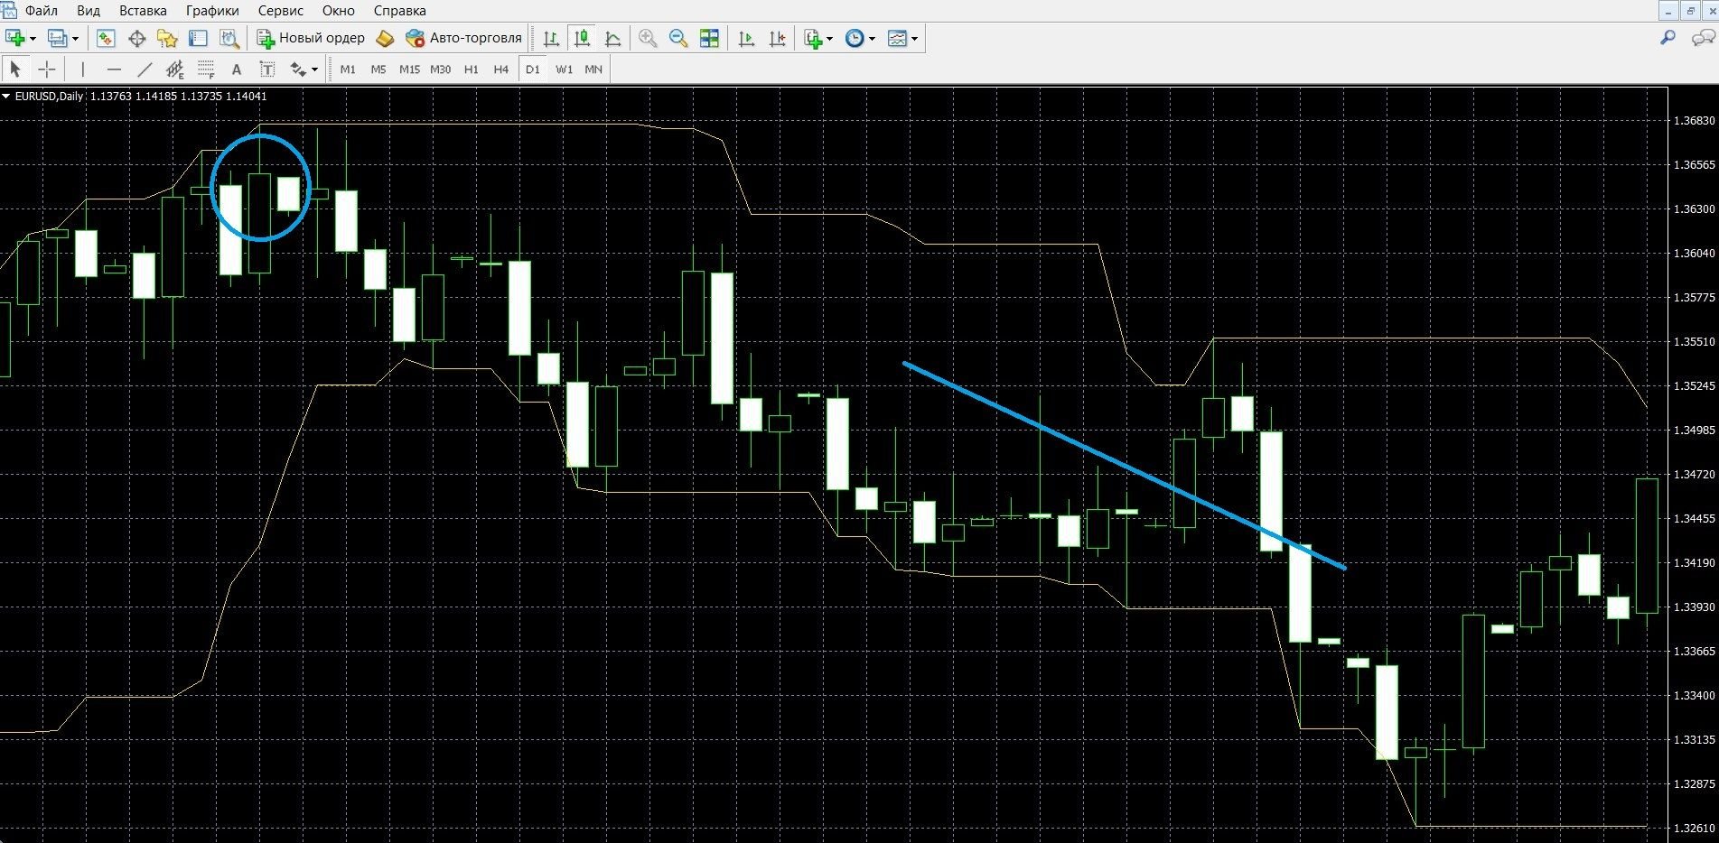The width and height of the screenshot is (1719, 843).
Task: Toggle the Data Window crosshair-circle icon
Action: click(137, 38)
